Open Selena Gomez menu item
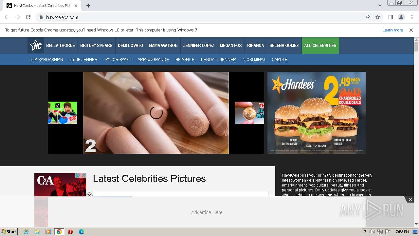419x236 pixels. click(x=284, y=46)
